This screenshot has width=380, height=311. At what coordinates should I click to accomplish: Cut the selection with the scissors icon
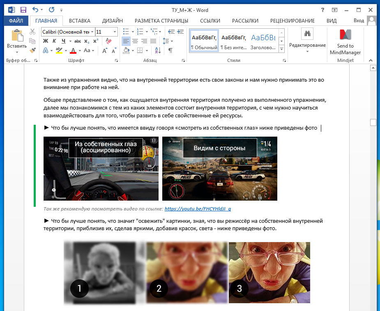tap(32, 32)
